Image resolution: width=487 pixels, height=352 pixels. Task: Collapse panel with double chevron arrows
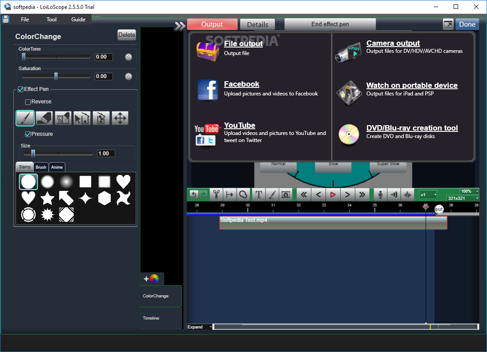(180, 26)
